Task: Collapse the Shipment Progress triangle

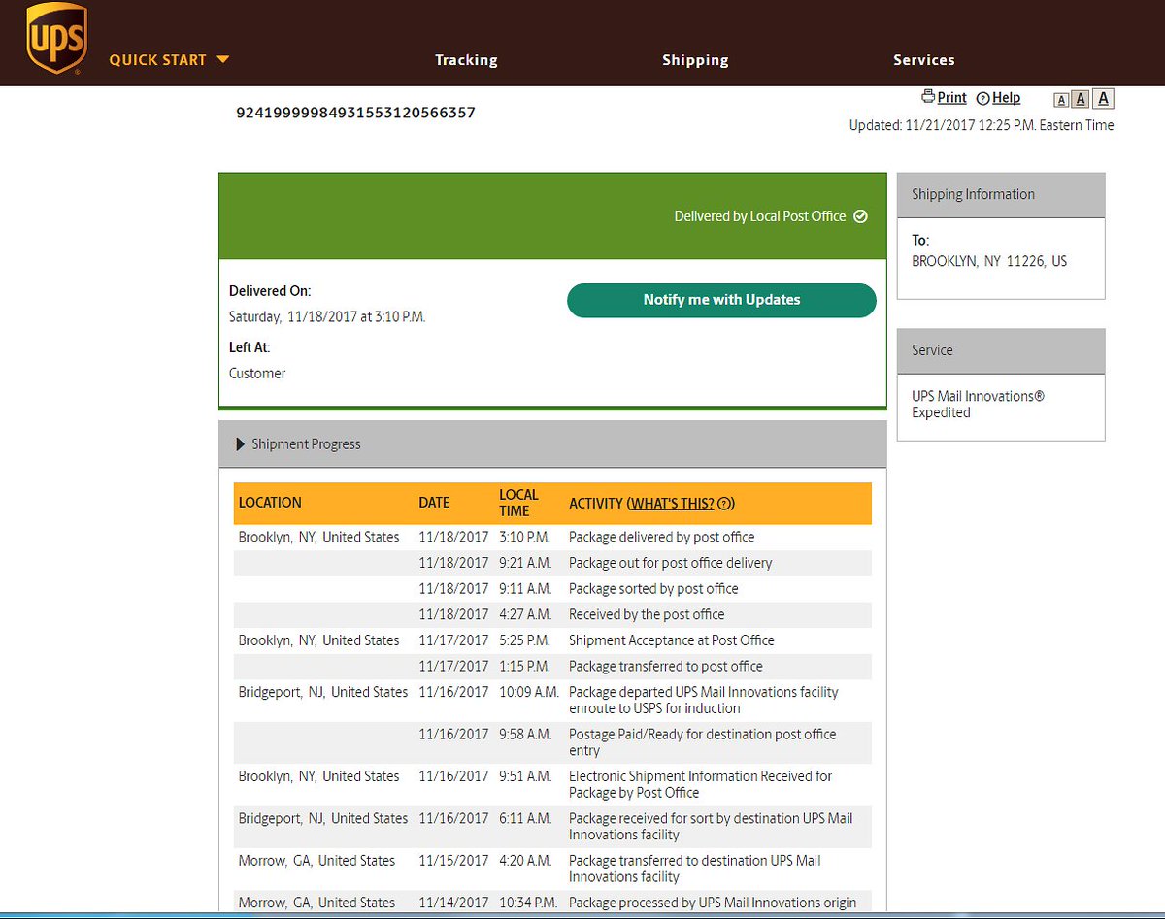Action: click(241, 444)
